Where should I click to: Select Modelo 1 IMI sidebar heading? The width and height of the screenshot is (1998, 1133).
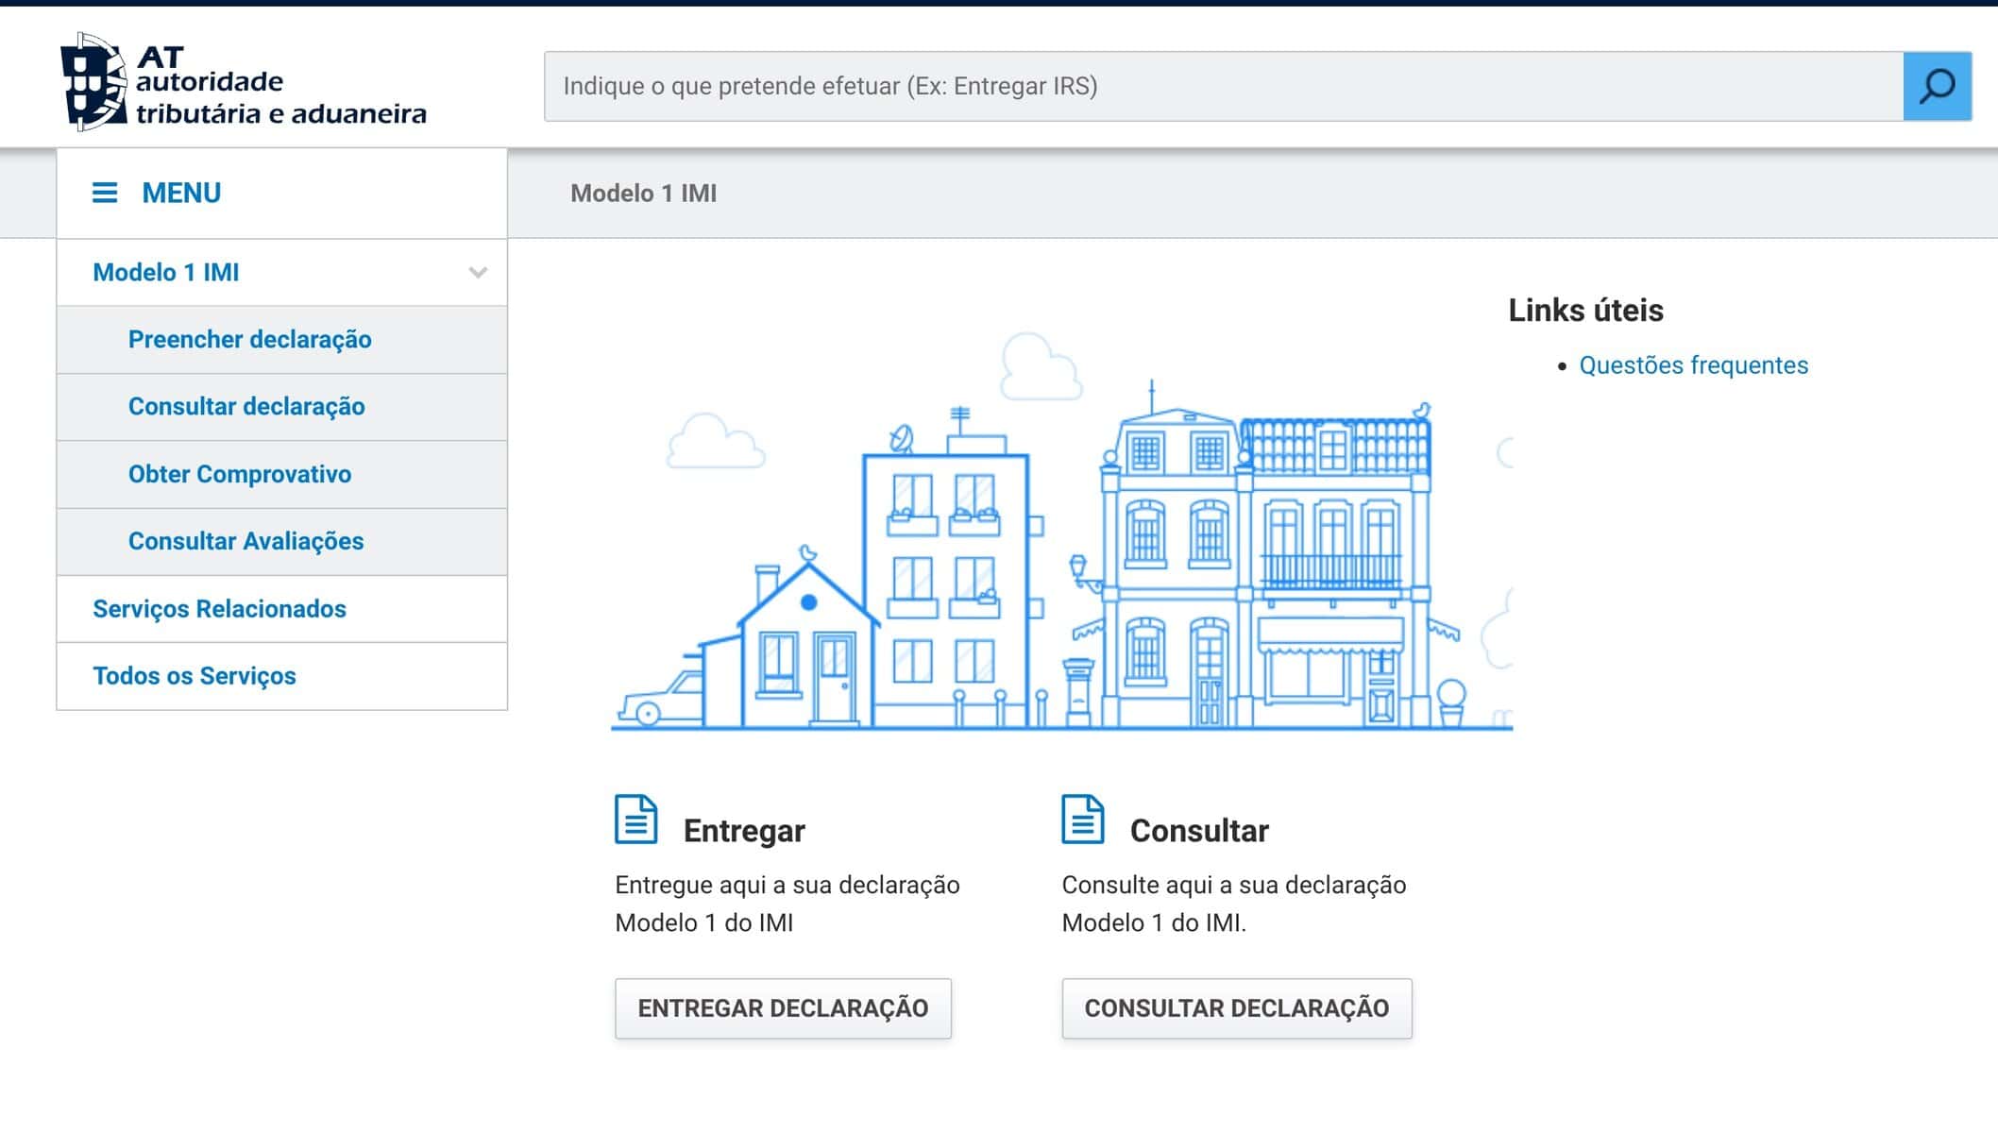tap(166, 273)
